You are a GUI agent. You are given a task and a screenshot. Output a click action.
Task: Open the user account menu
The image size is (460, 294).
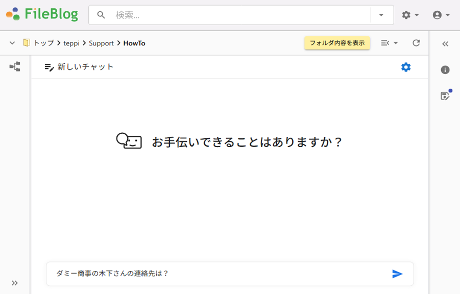441,15
